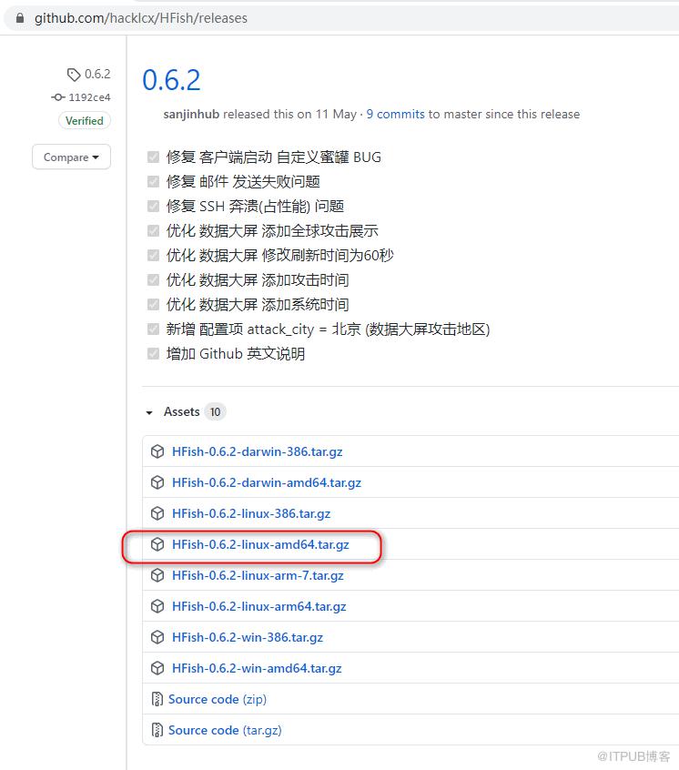Click the sanjinhub author name
Image resolution: width=679 pixels, height=770 pixels.
(x=191, y=114)
